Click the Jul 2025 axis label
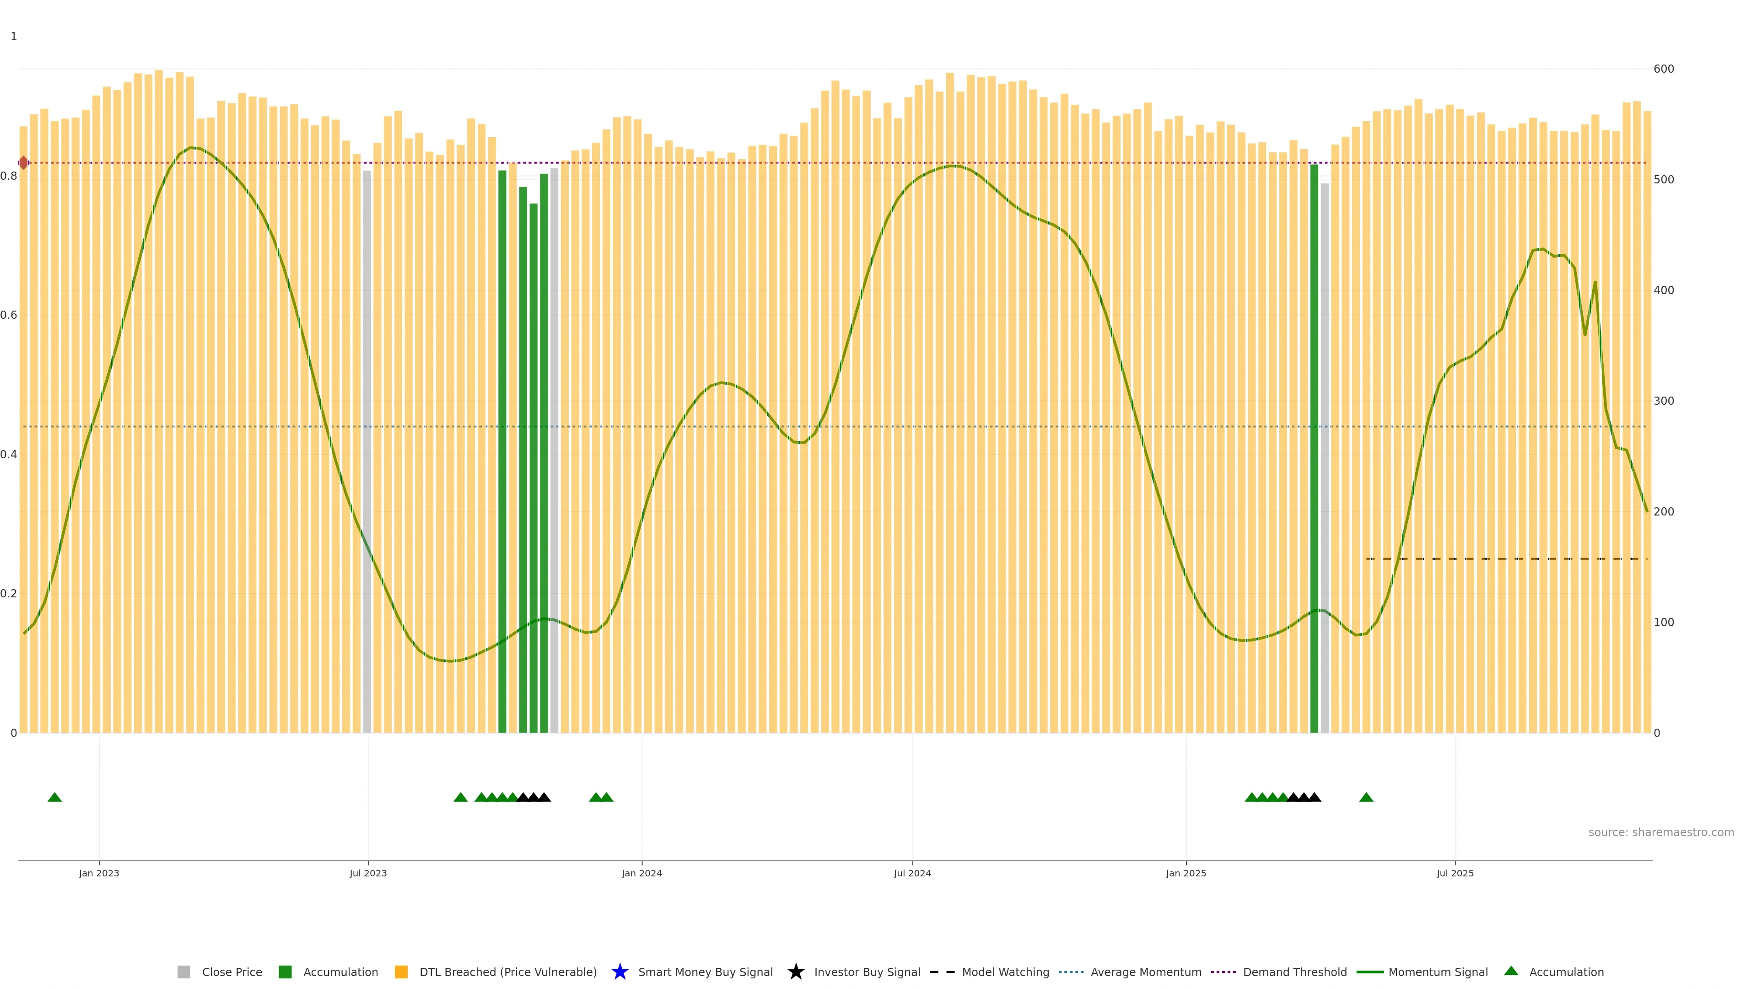Screen dimensions: 1757x988 coord(1455,874)
